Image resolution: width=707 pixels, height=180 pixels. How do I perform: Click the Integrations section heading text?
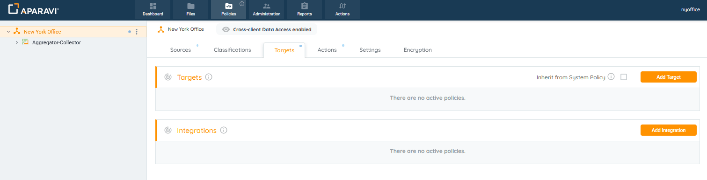197,131
